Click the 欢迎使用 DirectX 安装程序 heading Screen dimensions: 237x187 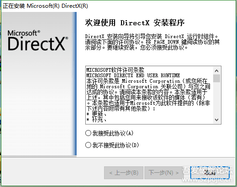pos(135,23)
